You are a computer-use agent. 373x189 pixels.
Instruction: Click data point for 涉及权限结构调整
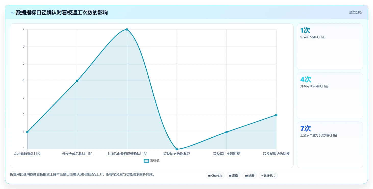pos(276,115)
